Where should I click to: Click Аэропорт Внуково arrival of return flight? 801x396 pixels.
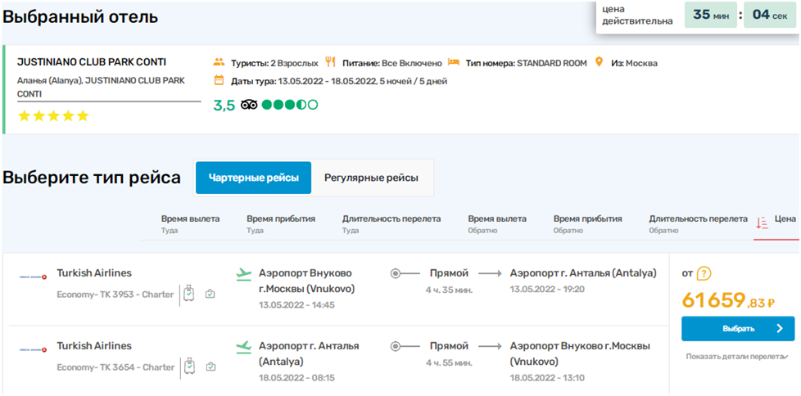pos(580,353)
